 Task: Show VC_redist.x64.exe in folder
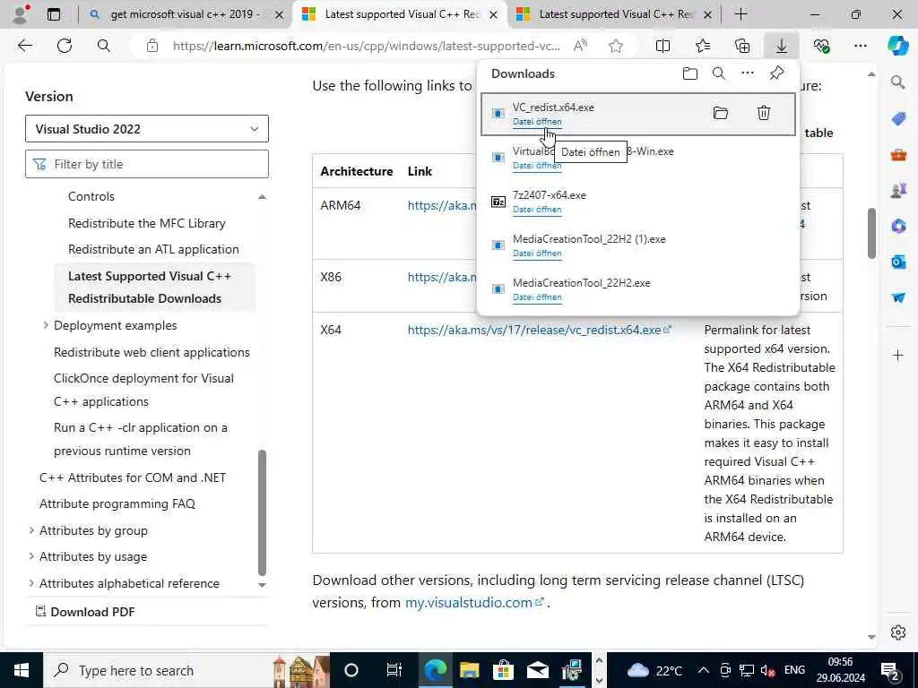720,113
